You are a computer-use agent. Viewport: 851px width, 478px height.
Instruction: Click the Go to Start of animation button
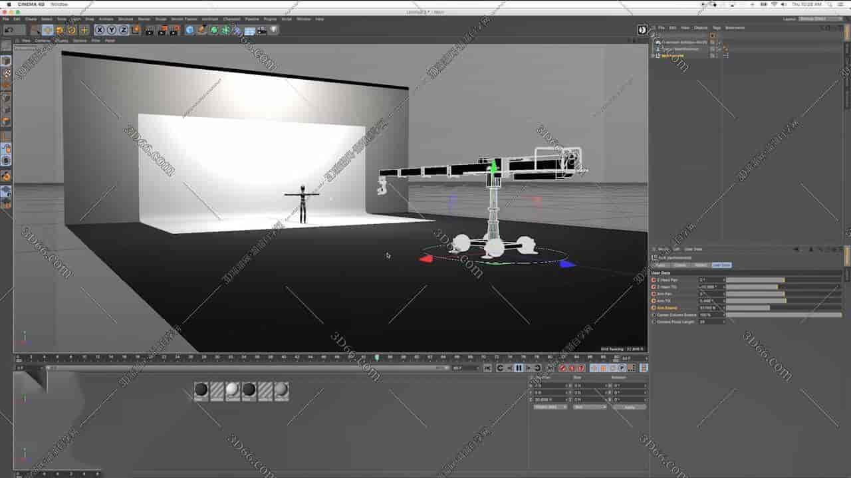tap(487, 368)
